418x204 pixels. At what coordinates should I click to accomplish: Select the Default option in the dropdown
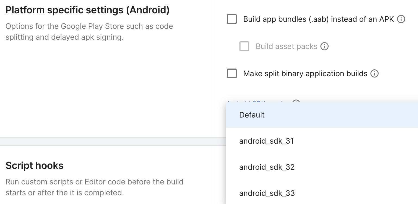252,115
